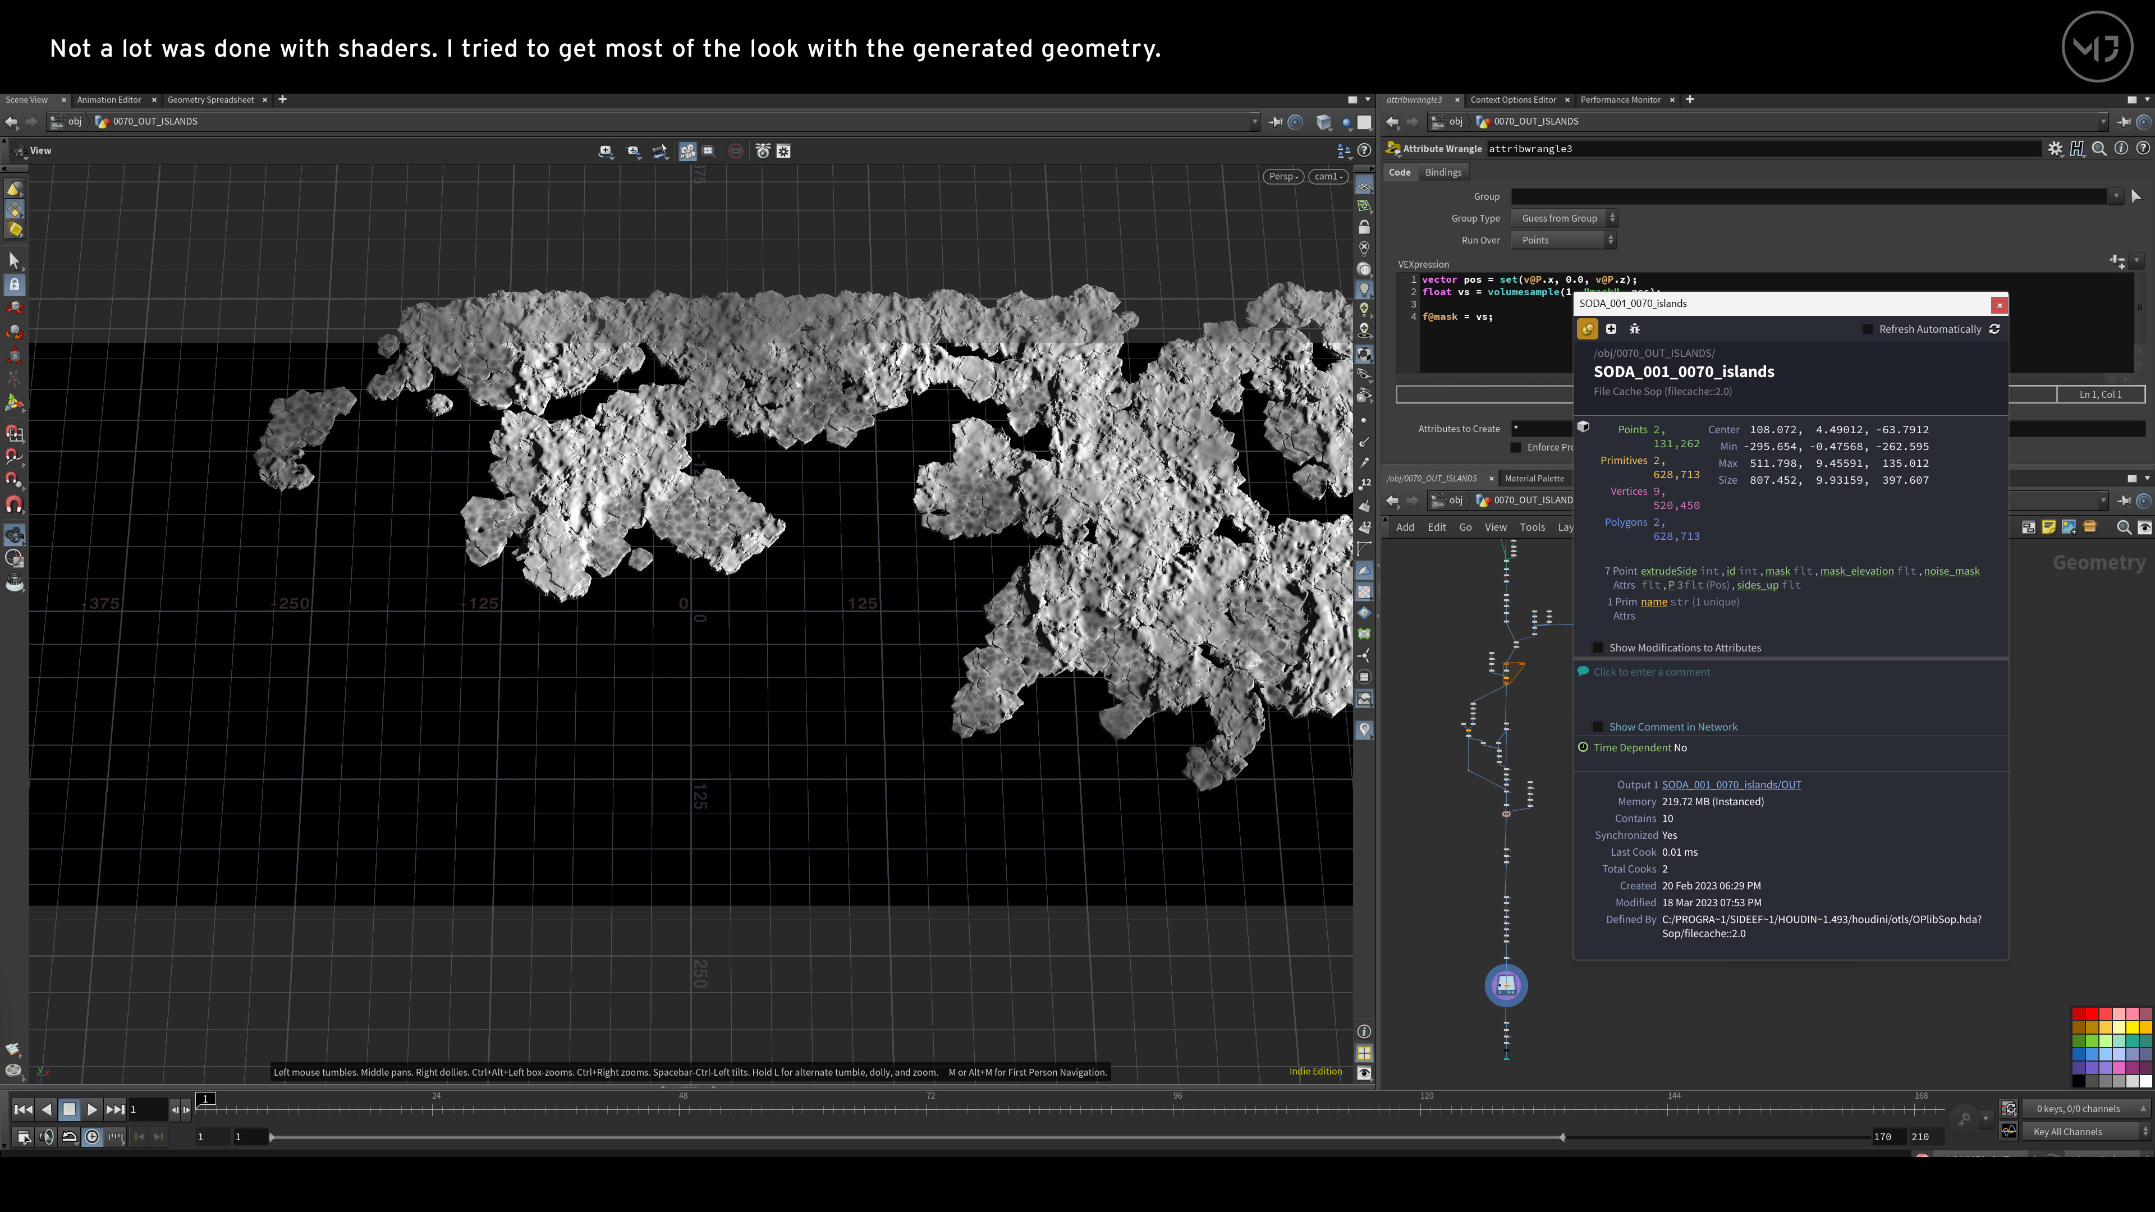Switch to the Bindings tab
The height and width of the screenshot is (1212, 2155).
point(1443,172)
